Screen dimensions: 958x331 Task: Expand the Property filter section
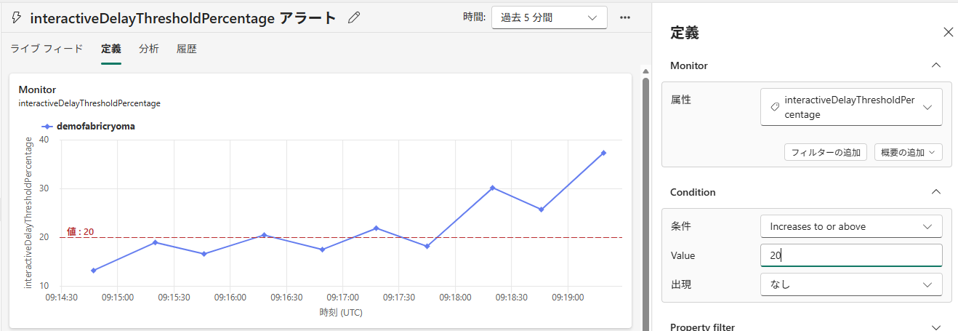coord(936,327)
